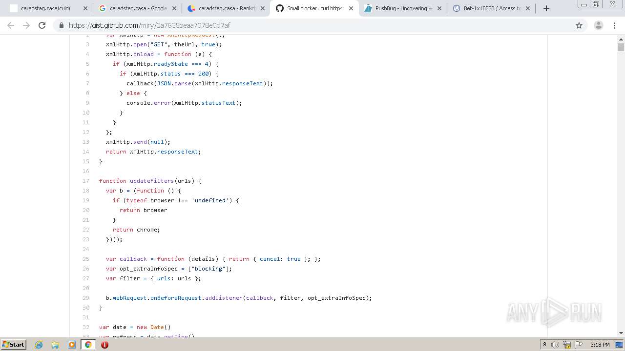Close the Bet-1x18533 tab
625x351 pixels.
click(528, 8)
